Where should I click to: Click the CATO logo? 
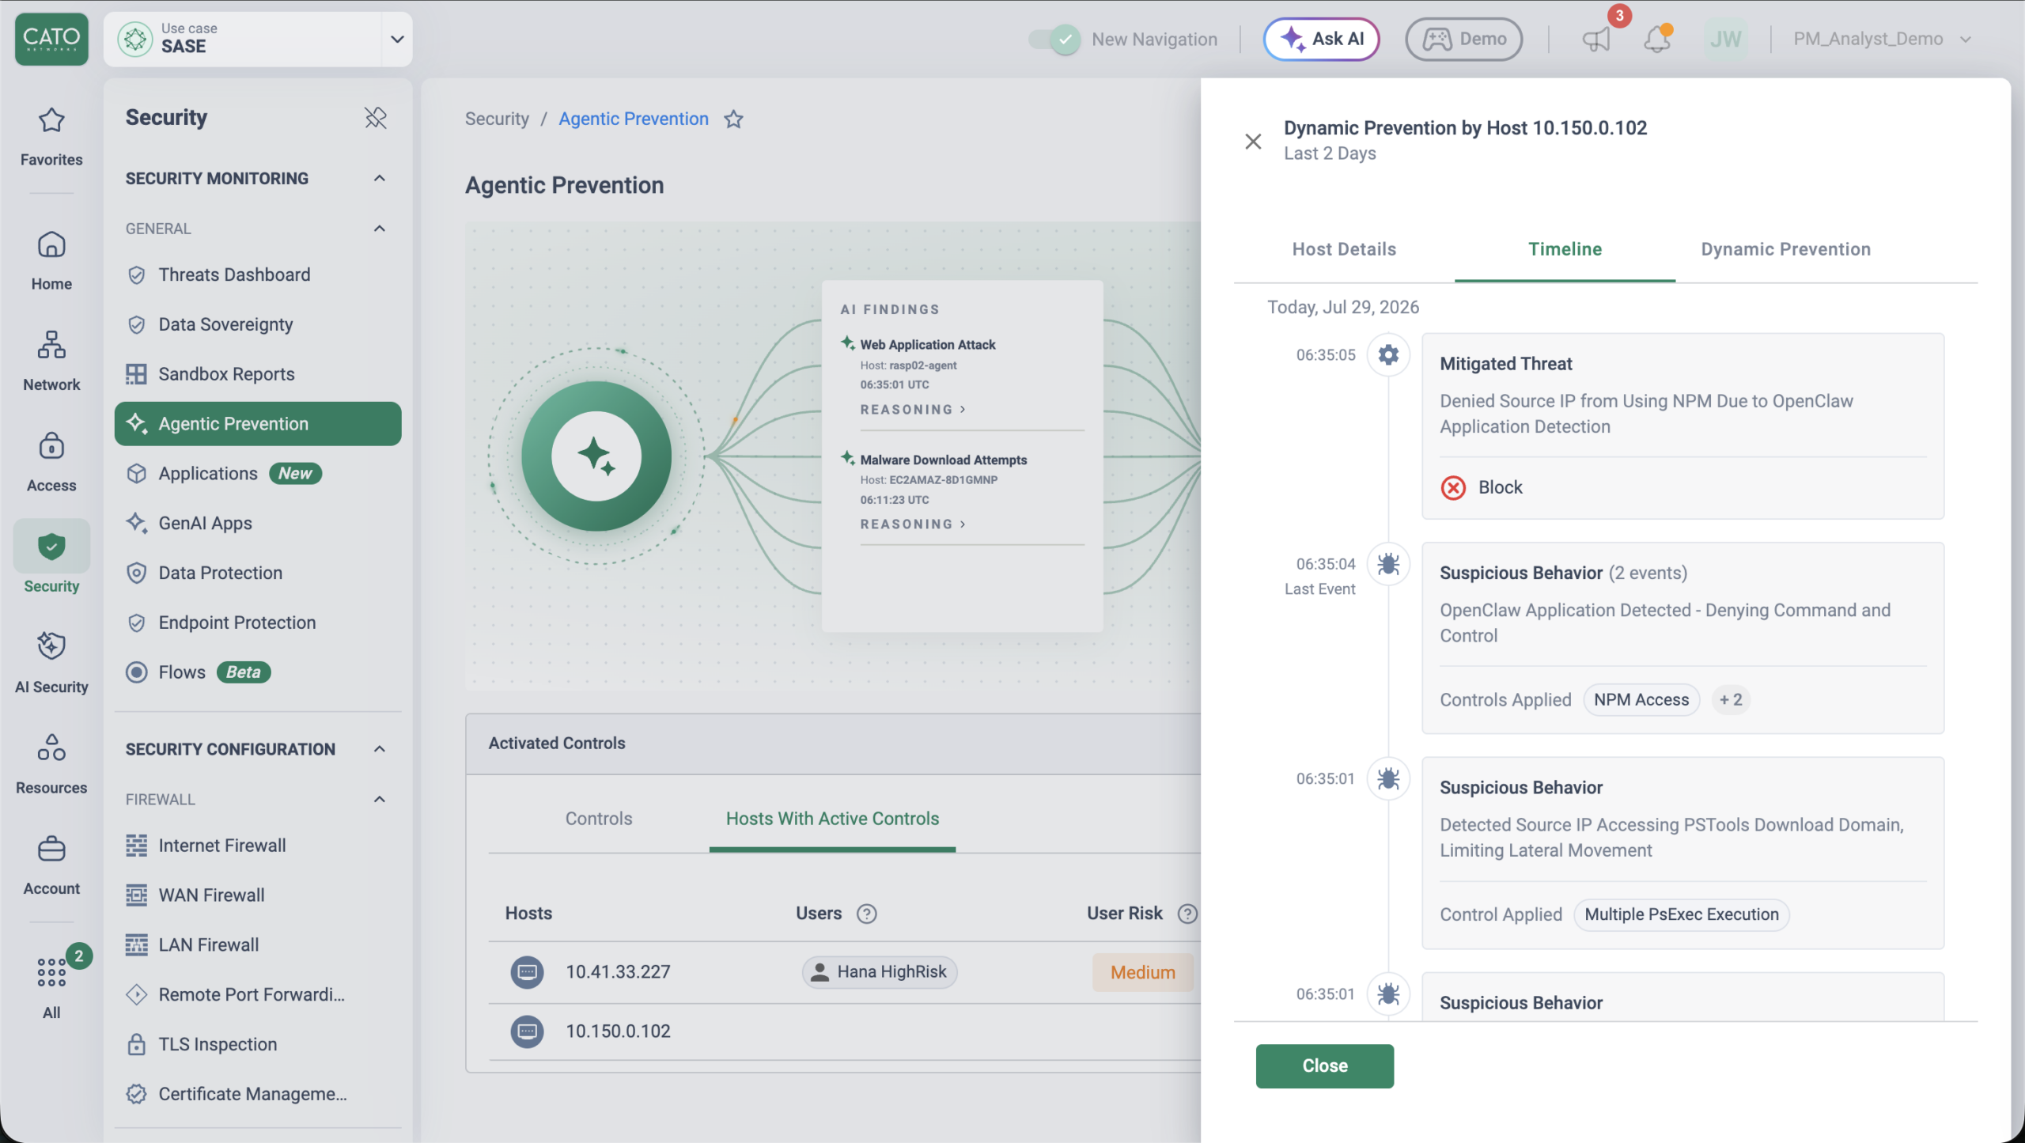(x=51, y=39)
